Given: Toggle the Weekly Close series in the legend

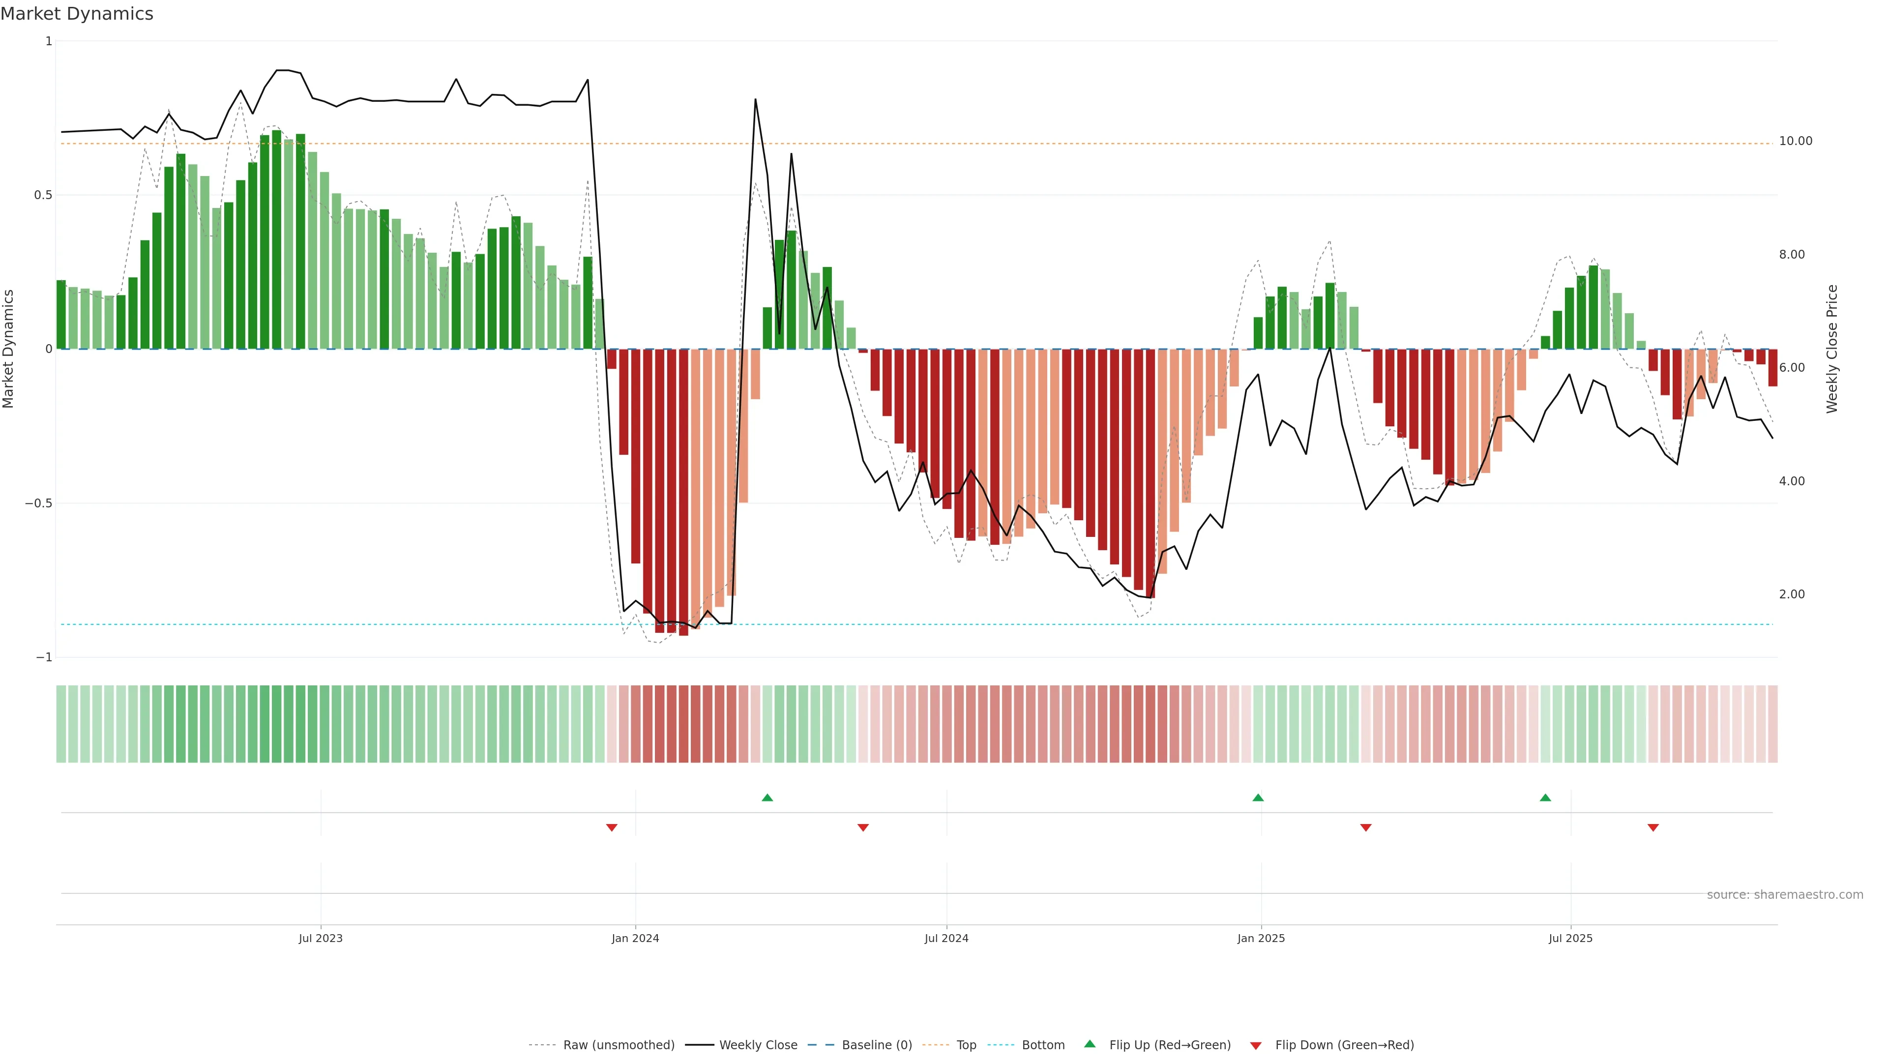Looking at the screenshot, I should tap(758, 1045).
